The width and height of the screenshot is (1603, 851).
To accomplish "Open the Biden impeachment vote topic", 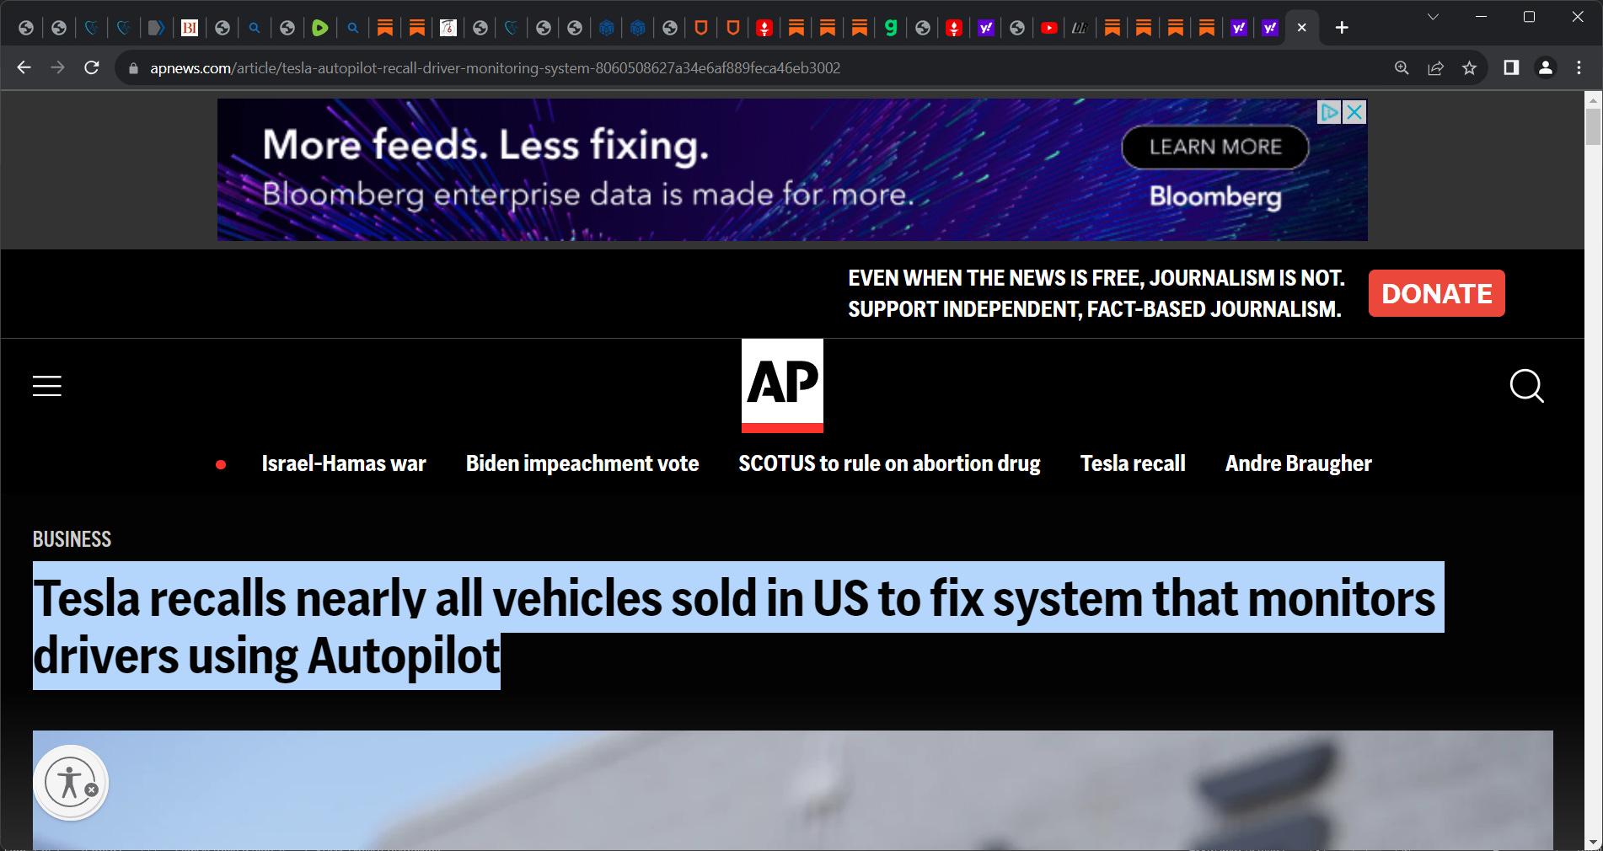I will coord(582,464).
